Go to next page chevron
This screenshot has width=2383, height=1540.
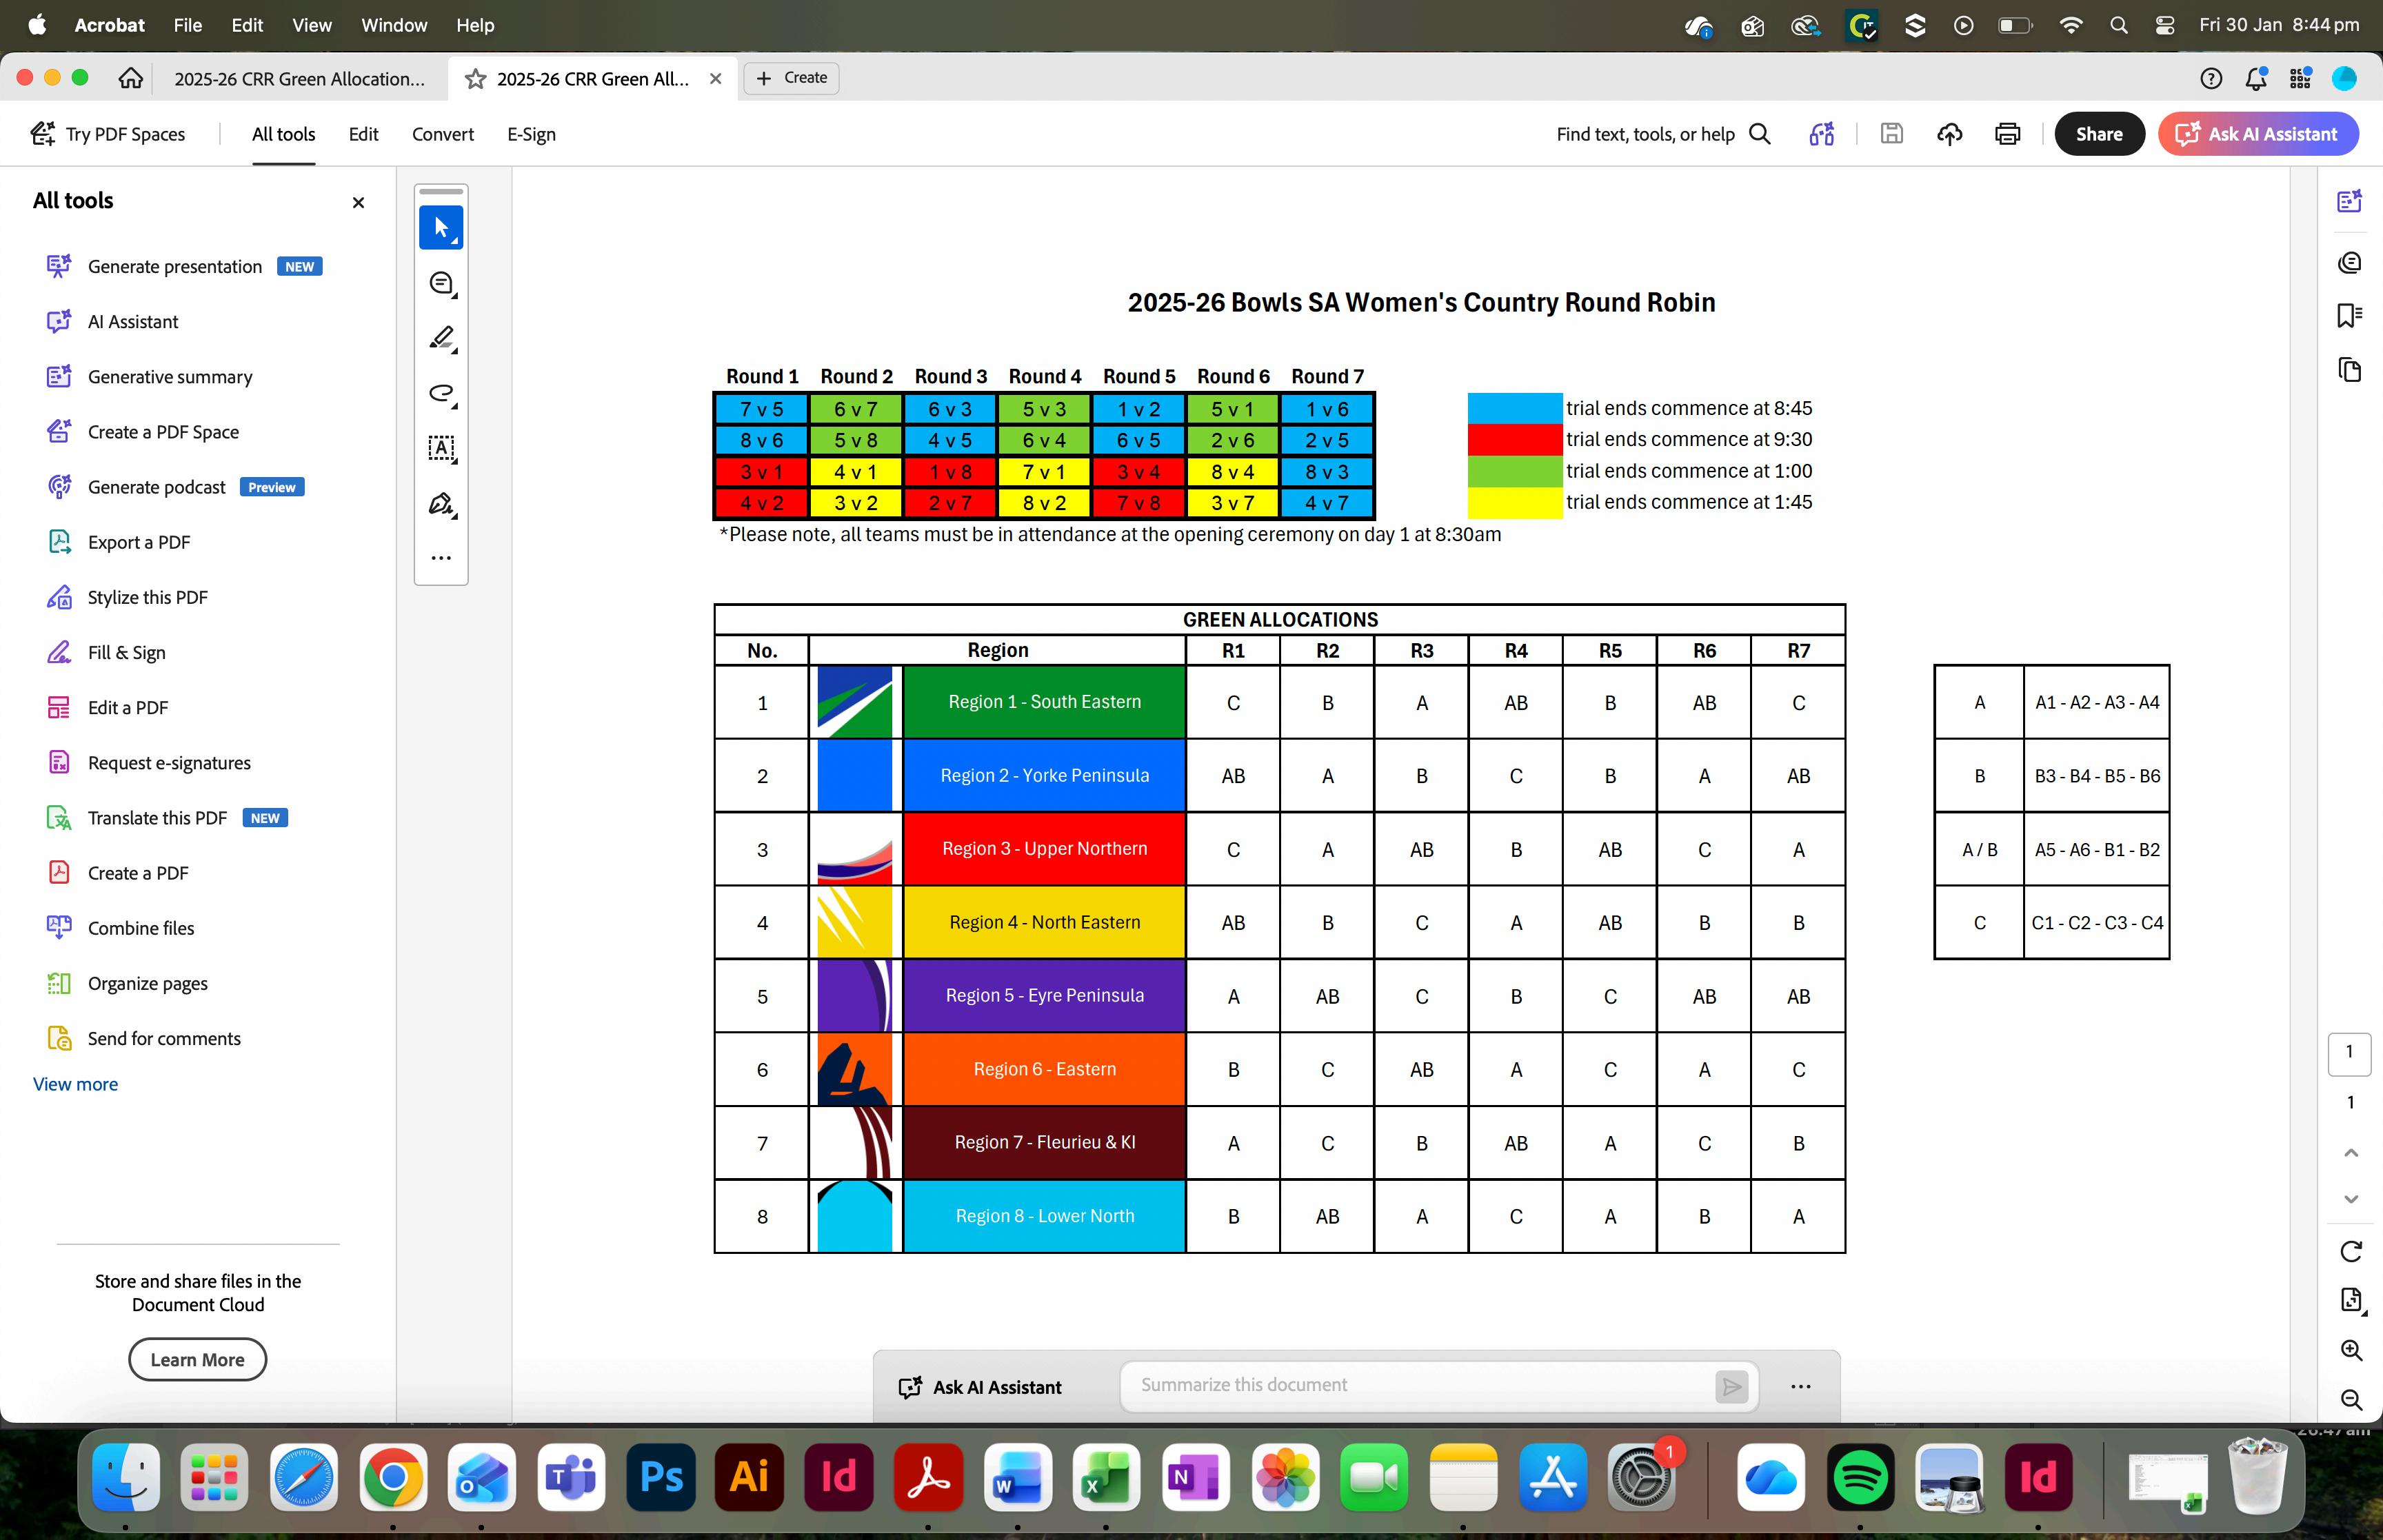click(2350, 1199)
